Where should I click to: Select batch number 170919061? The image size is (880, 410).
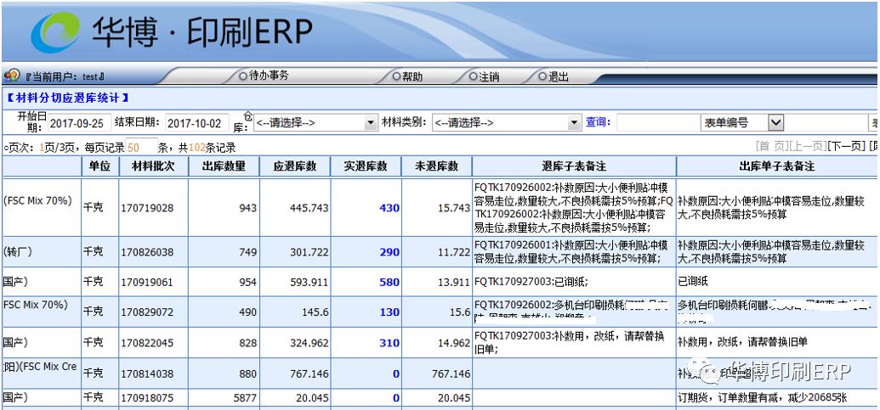[147, 283]
